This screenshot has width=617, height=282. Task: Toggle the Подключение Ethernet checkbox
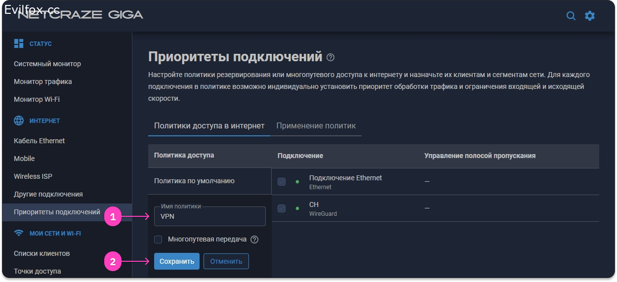point(282,182)
